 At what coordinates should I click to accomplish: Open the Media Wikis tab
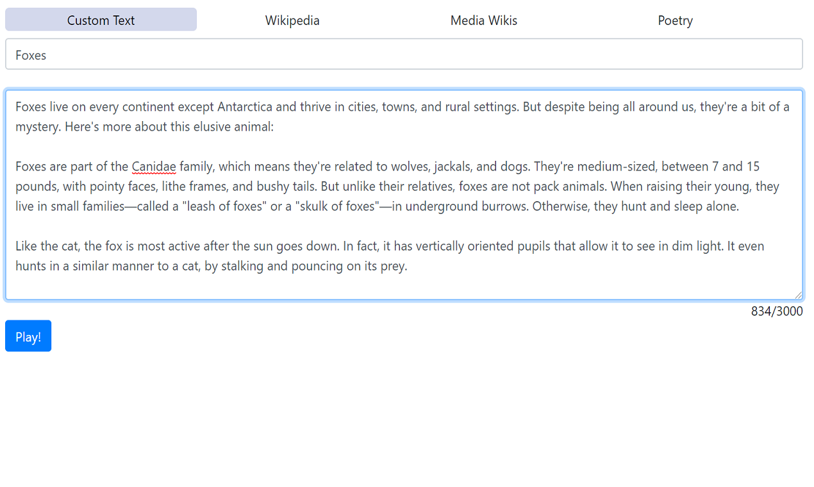click(x=484, y=20)
